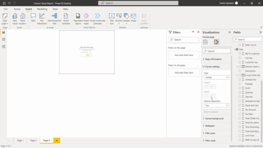Open Filters on this page options
The height and width of the screenshot is (148, 263).
coord(198,48)
